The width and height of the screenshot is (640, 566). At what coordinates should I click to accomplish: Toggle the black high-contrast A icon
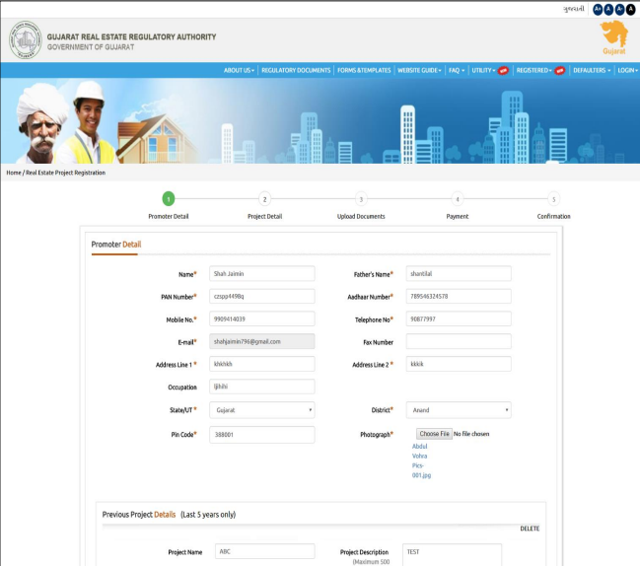point(630,9)
